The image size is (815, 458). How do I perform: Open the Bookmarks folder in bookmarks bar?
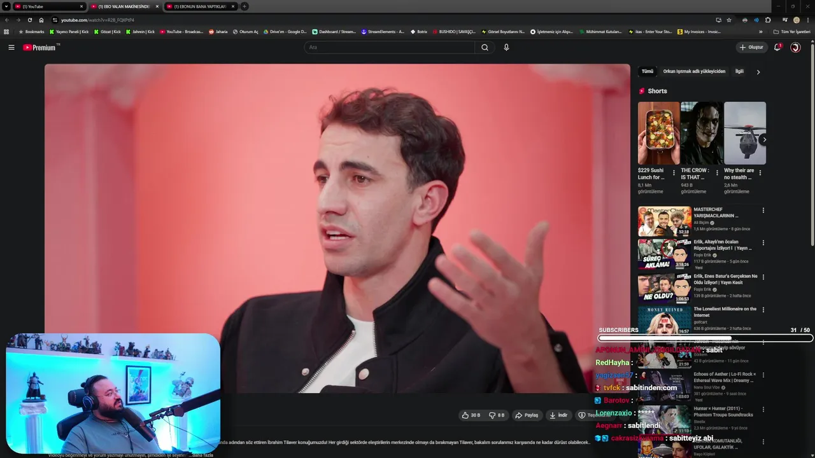pos(31,31)
